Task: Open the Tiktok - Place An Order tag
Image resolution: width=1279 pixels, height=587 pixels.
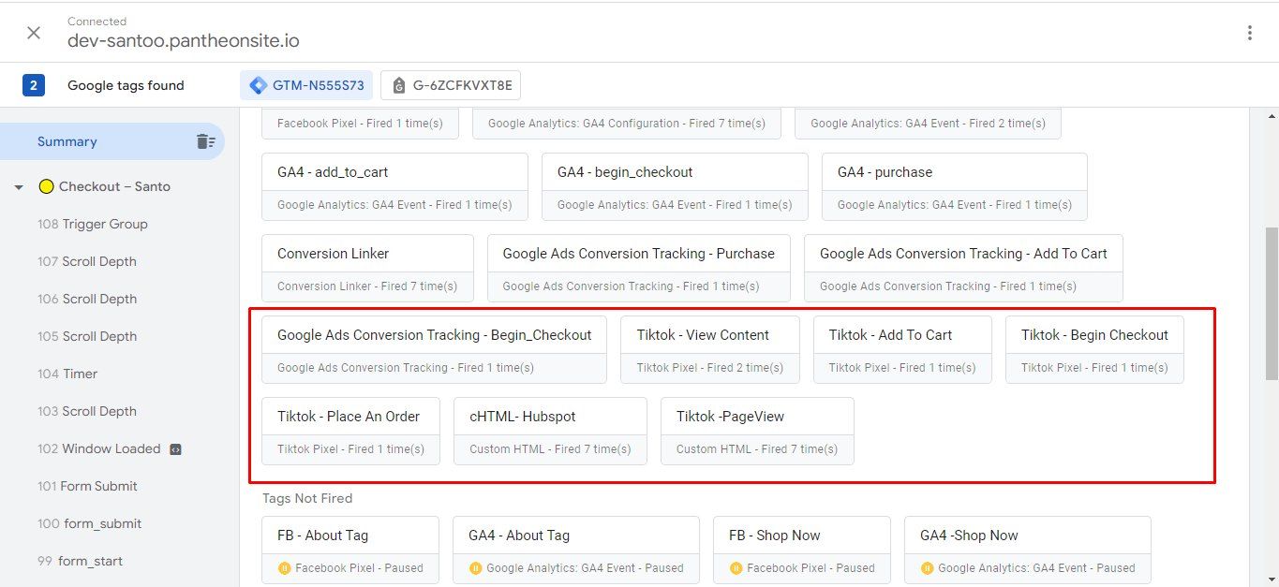Action: (x=350, y=432)
